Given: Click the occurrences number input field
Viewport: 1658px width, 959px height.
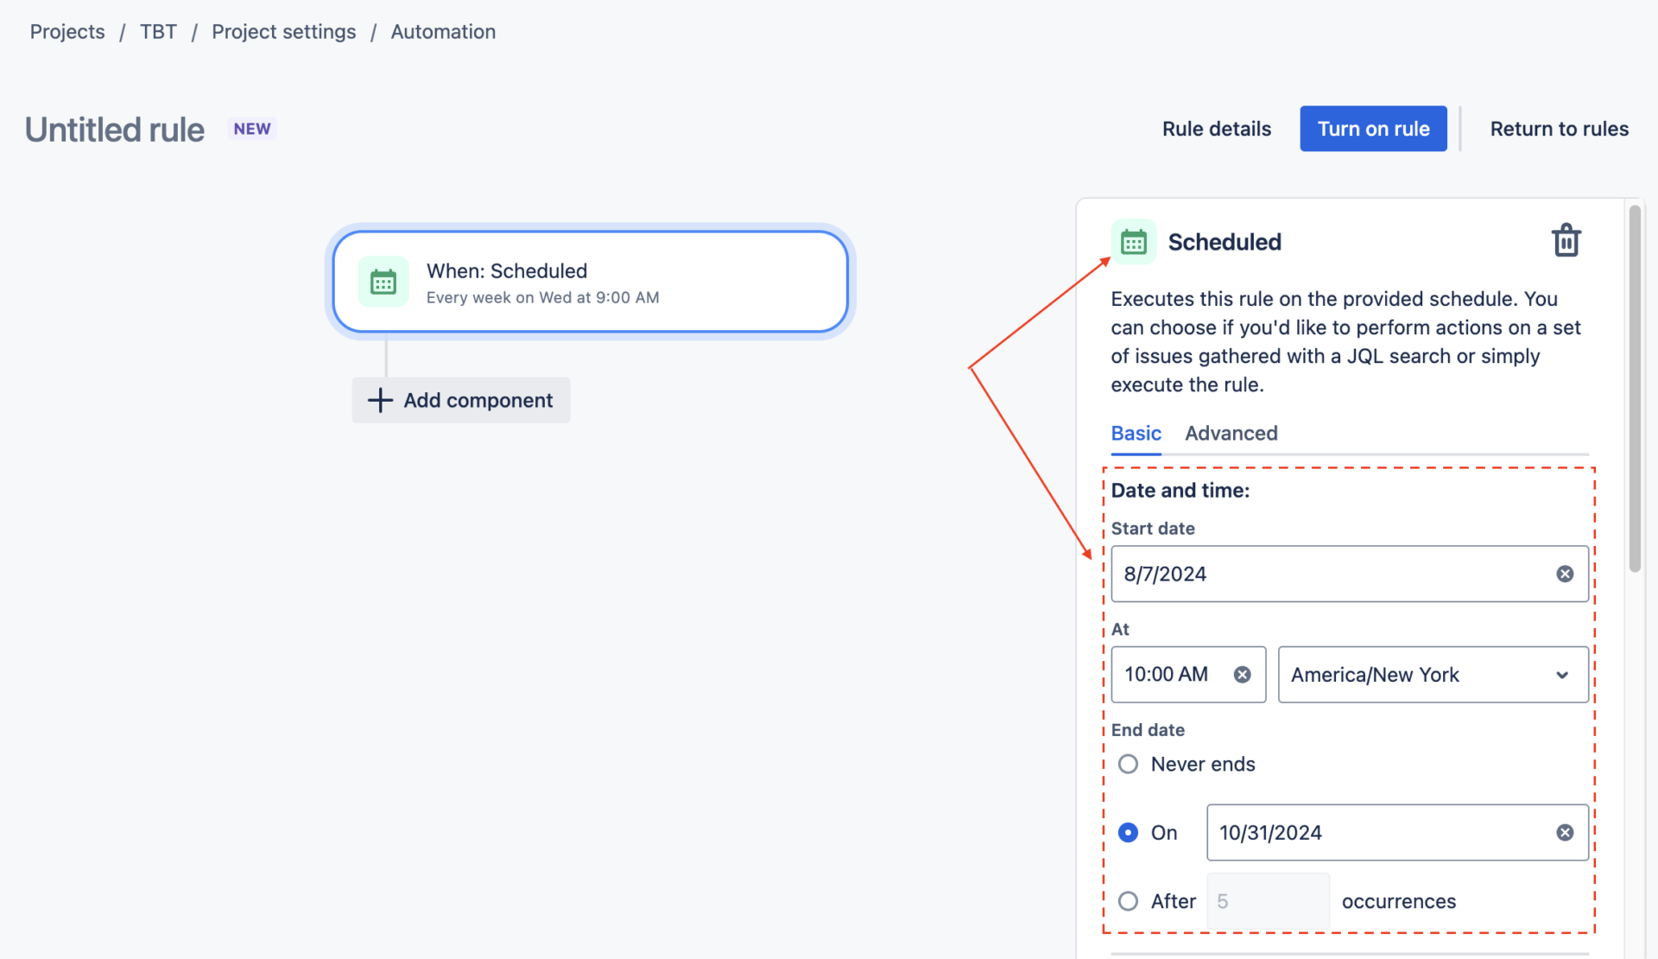Looking at the screenshot, I should pos(1268,901).
